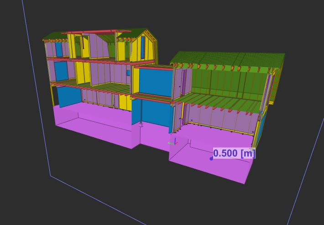Select the lower central blue wall panel
Viewport: 324px width, 225px height.
[x=155, y=114]
